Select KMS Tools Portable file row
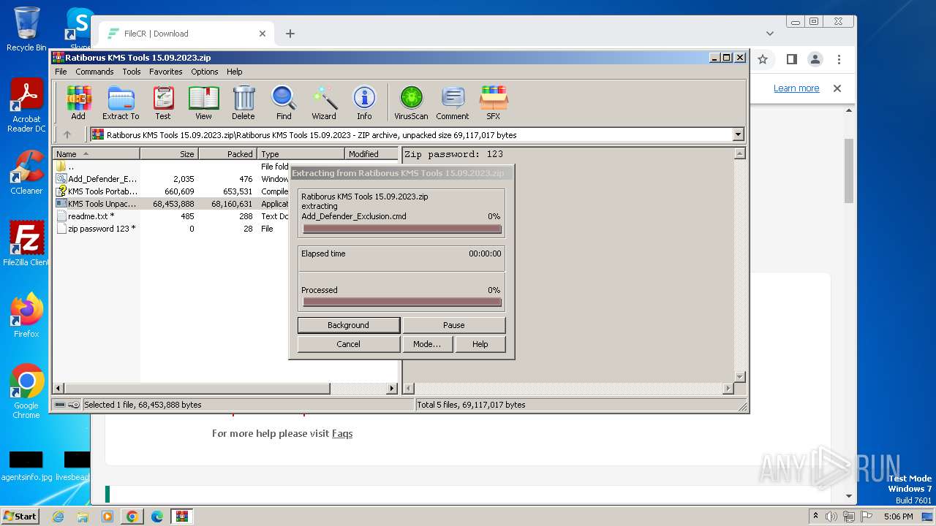Viewport: 936px width, 526px height. pyautogui.click(x=225, y=191)
